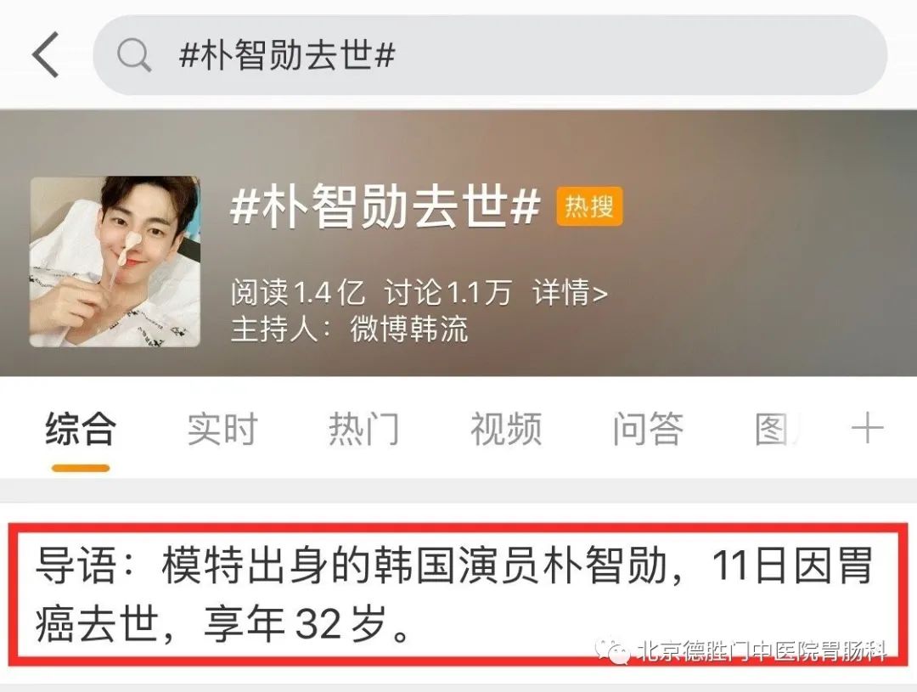Image resolution: width=917 pixels, height=692 pixels.
Task: Tap the 讨论1.1万 discussion count
Action: pyautogui.click(x=448, y=291)
